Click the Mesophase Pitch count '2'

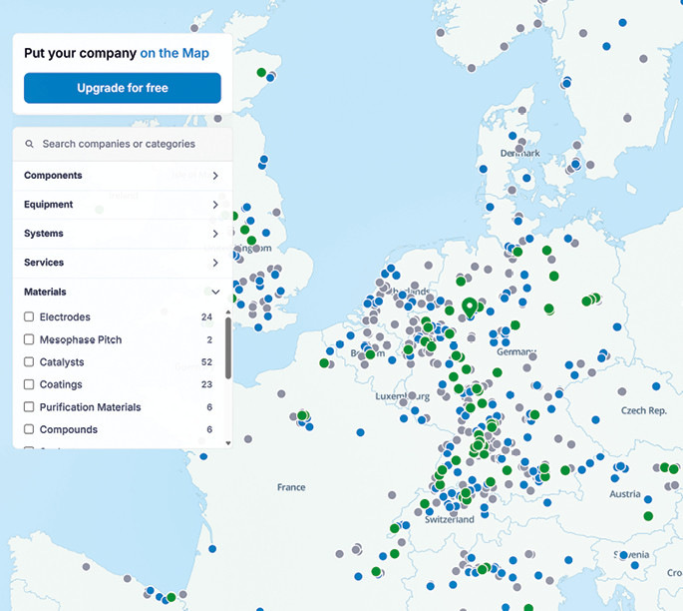[x=209, y=339]
